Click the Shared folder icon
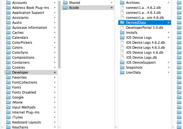 65,2
